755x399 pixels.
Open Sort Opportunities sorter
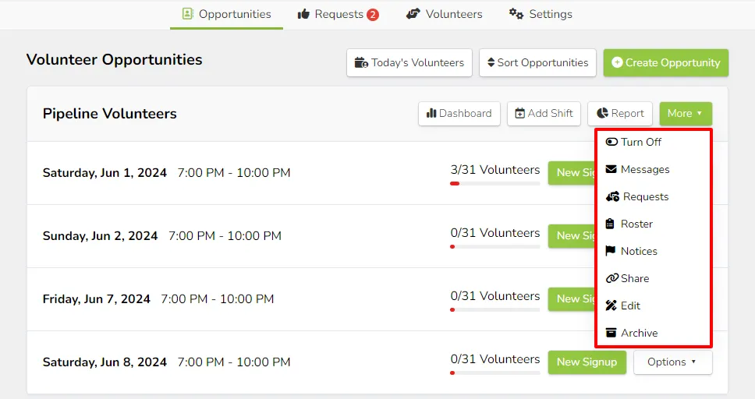(537, 62)
